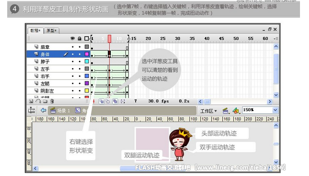Toggle visibility dot of 左手 layer
309x176 pixels.
73,69
